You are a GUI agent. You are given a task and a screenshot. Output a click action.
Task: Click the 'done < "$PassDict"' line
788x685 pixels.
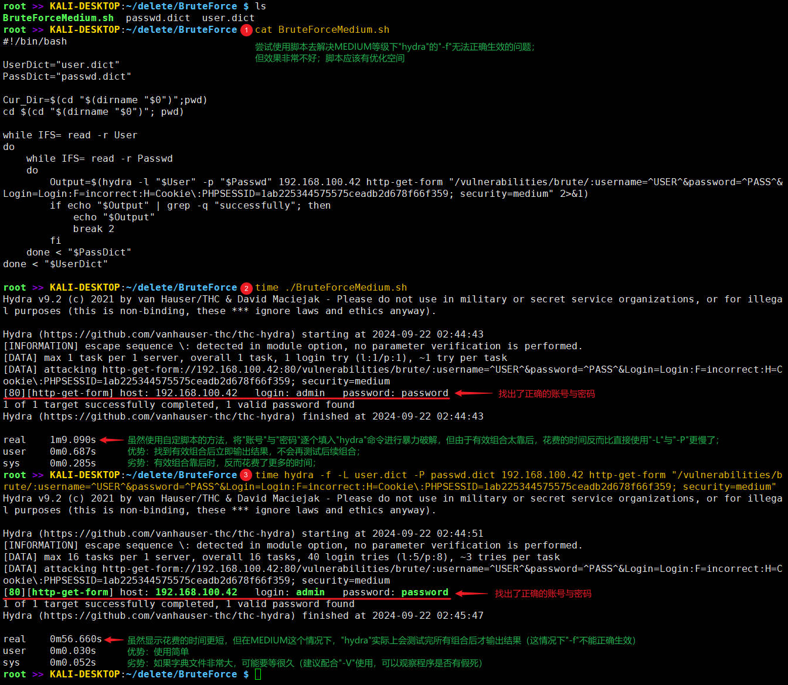(x=79, y=252)
